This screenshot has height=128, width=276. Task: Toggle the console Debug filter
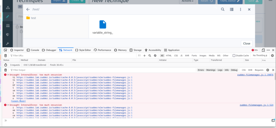click(x=234, y=70)
